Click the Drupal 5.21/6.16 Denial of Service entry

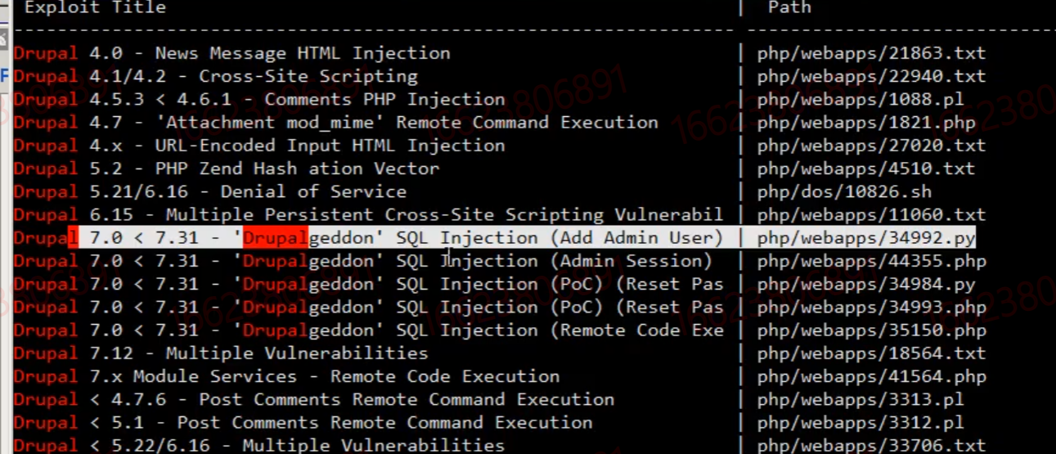coord(210,191)
